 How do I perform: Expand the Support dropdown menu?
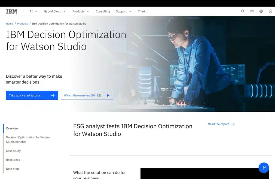coord(124,11)
